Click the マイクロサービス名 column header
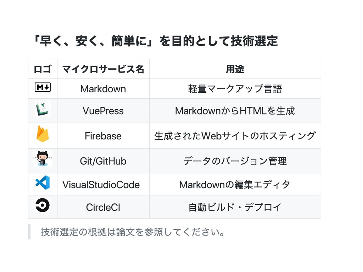The height and width of the screenshot is (272, 363). point(103,69)
